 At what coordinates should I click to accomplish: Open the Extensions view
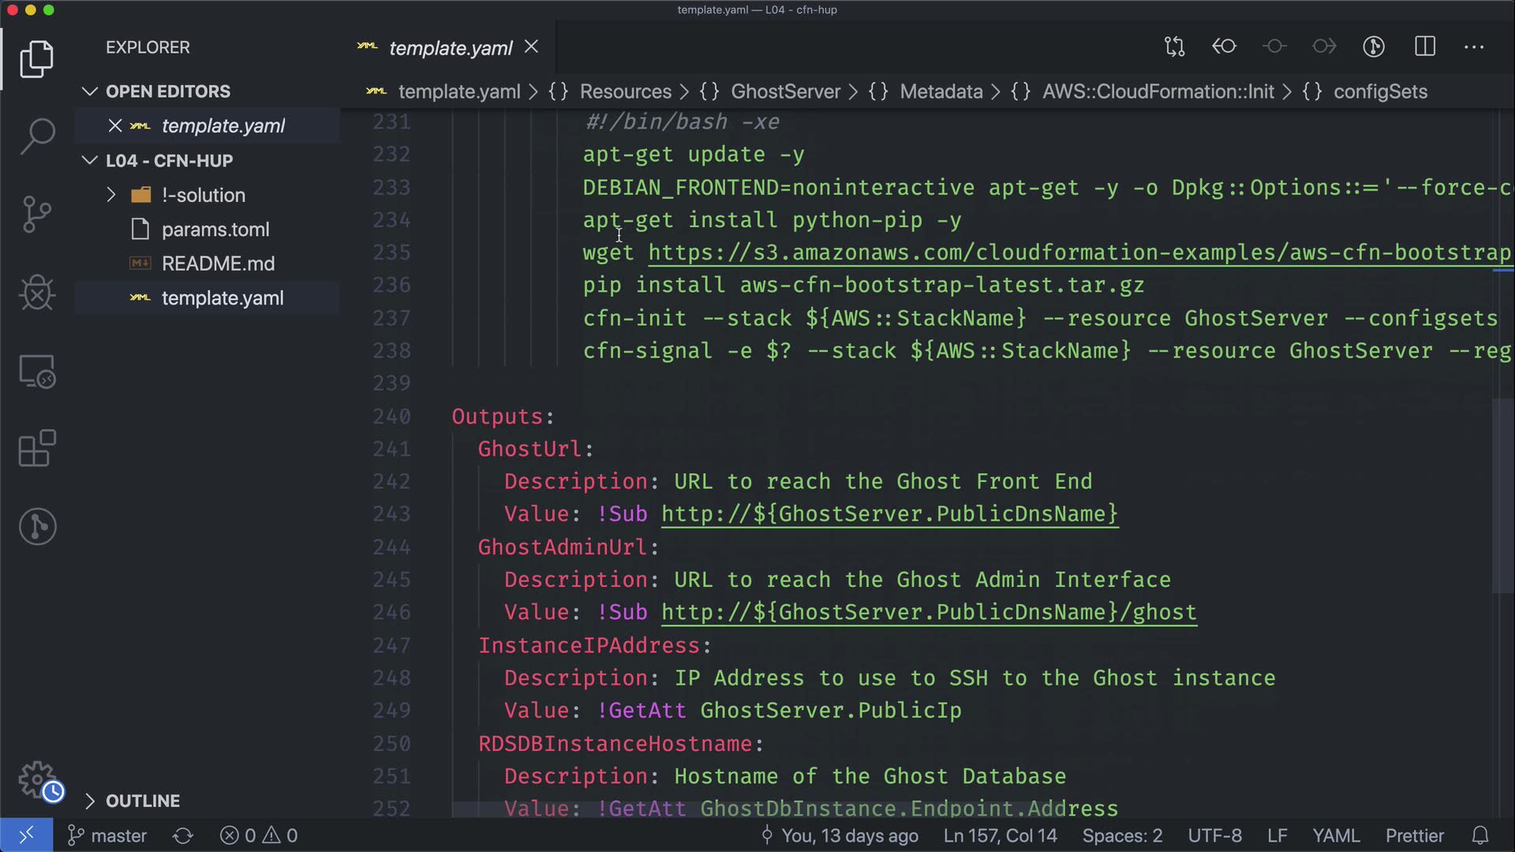pyautogui.click(x=37, y=448)
